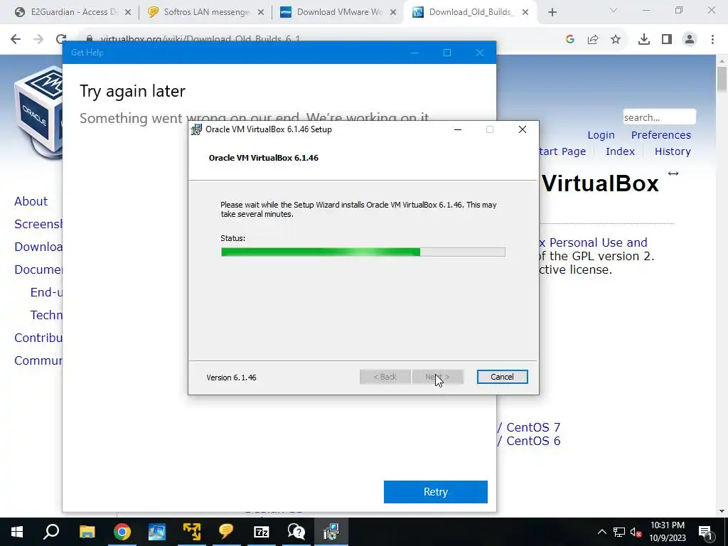Cancel the VirtualBox 6.1.46 installation
Screen dimensions: 728x546
[502, 377]
